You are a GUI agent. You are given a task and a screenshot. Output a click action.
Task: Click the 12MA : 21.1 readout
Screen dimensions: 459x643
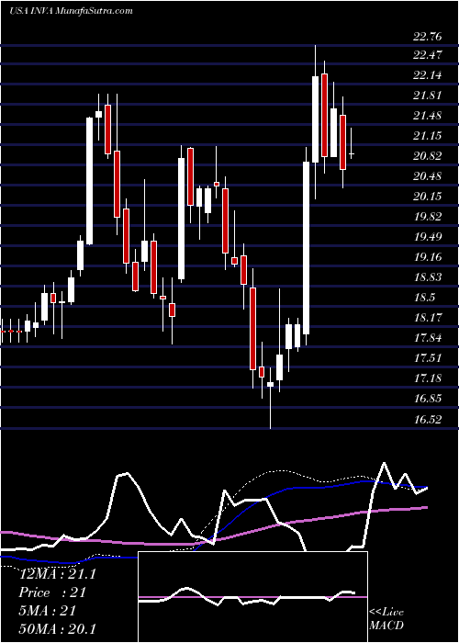coord(58,574)
